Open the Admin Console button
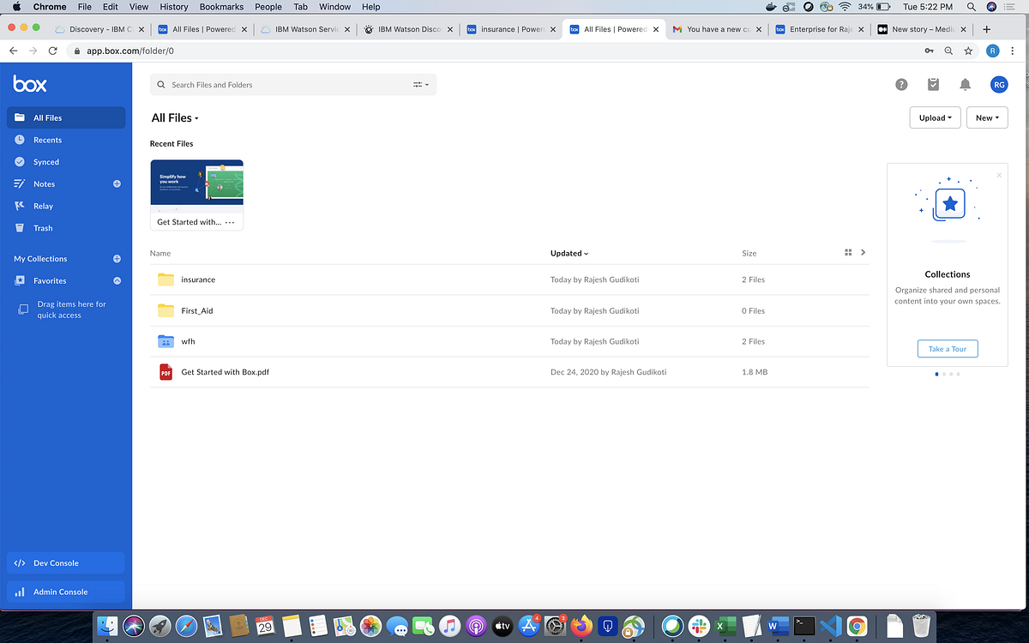The image size is (1029, 643). 66,592
